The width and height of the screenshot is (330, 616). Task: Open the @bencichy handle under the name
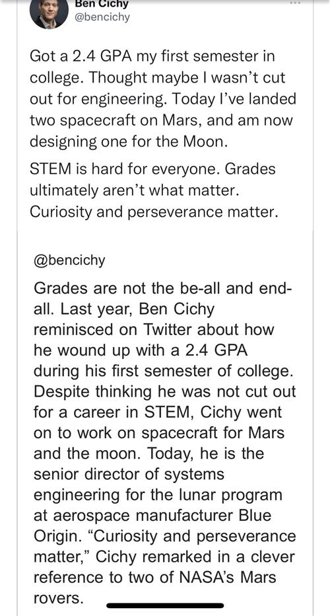click(102, 17)
